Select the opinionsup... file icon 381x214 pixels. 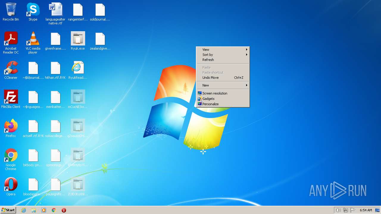coord(55,158)
